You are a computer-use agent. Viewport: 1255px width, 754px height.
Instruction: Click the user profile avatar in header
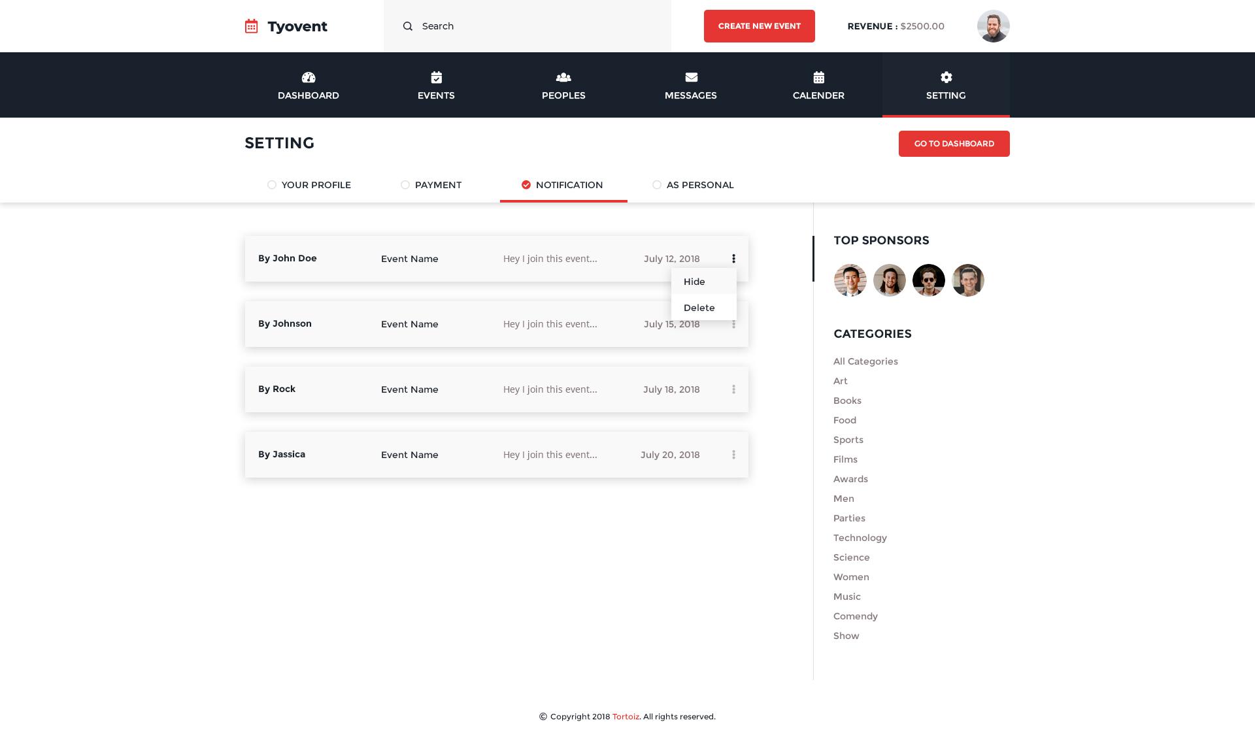(x=993, y=26)
